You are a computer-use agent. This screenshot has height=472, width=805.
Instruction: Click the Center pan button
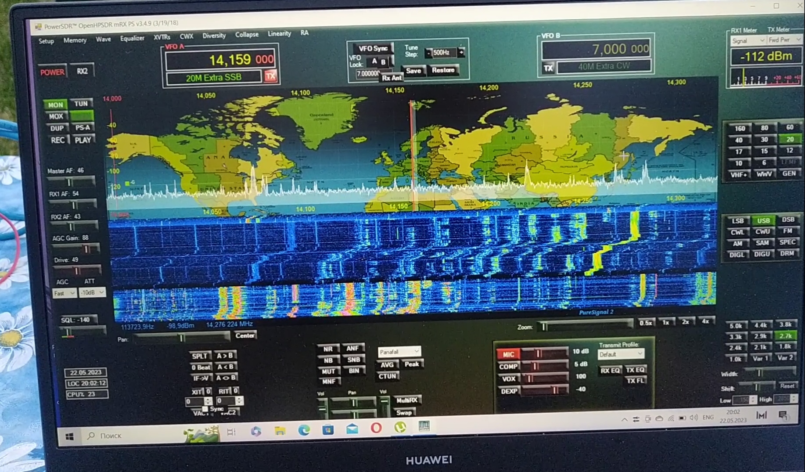[x=245, y=335]
